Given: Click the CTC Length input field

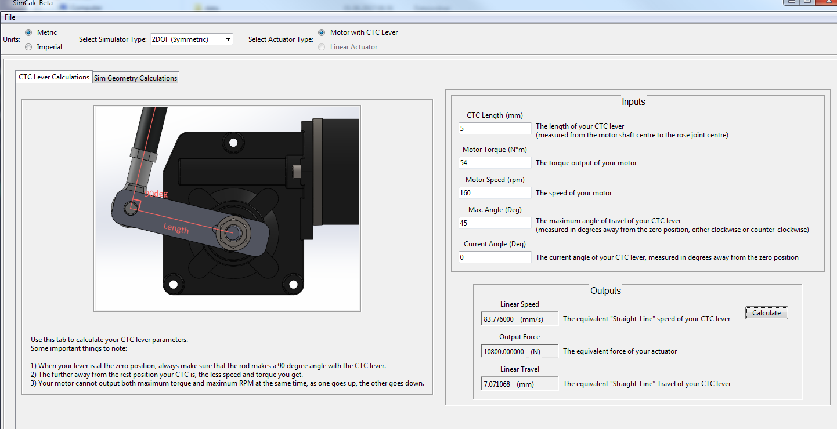Looking at the screenshot, I should click(x=495, y=128).
